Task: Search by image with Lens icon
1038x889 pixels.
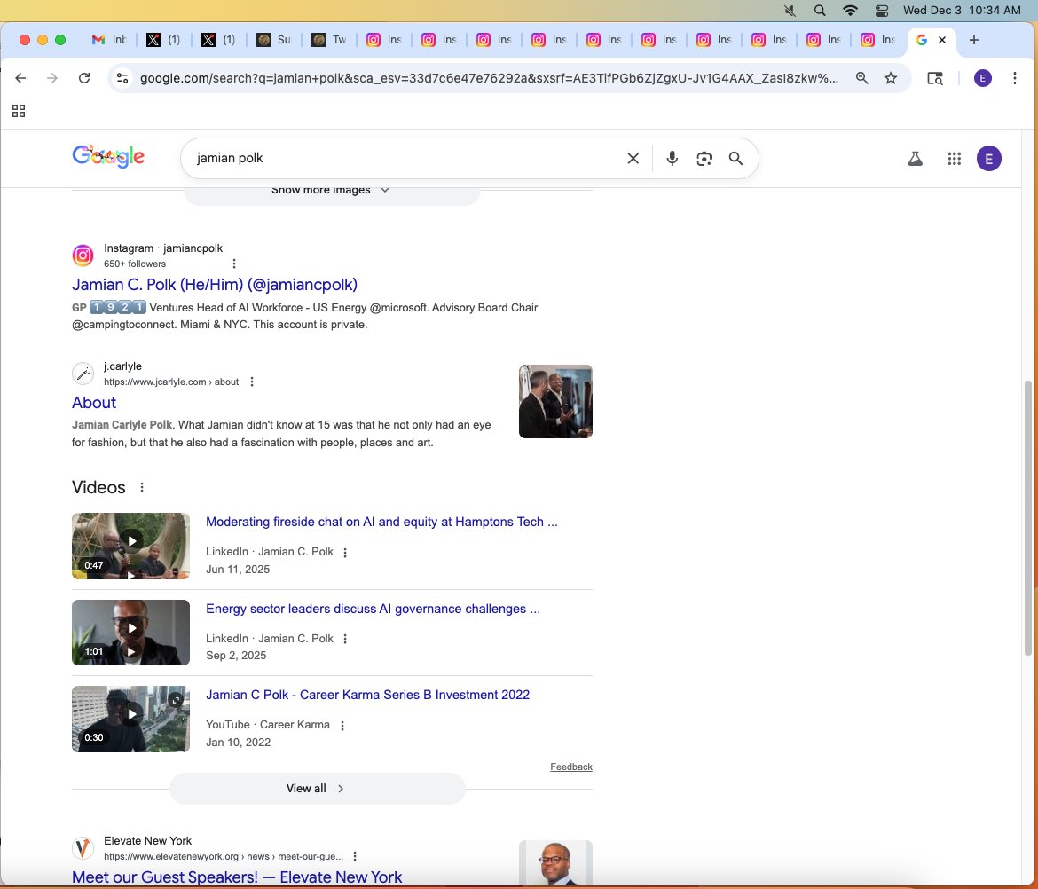Action: pyautogui.click(x=704, y=158)
